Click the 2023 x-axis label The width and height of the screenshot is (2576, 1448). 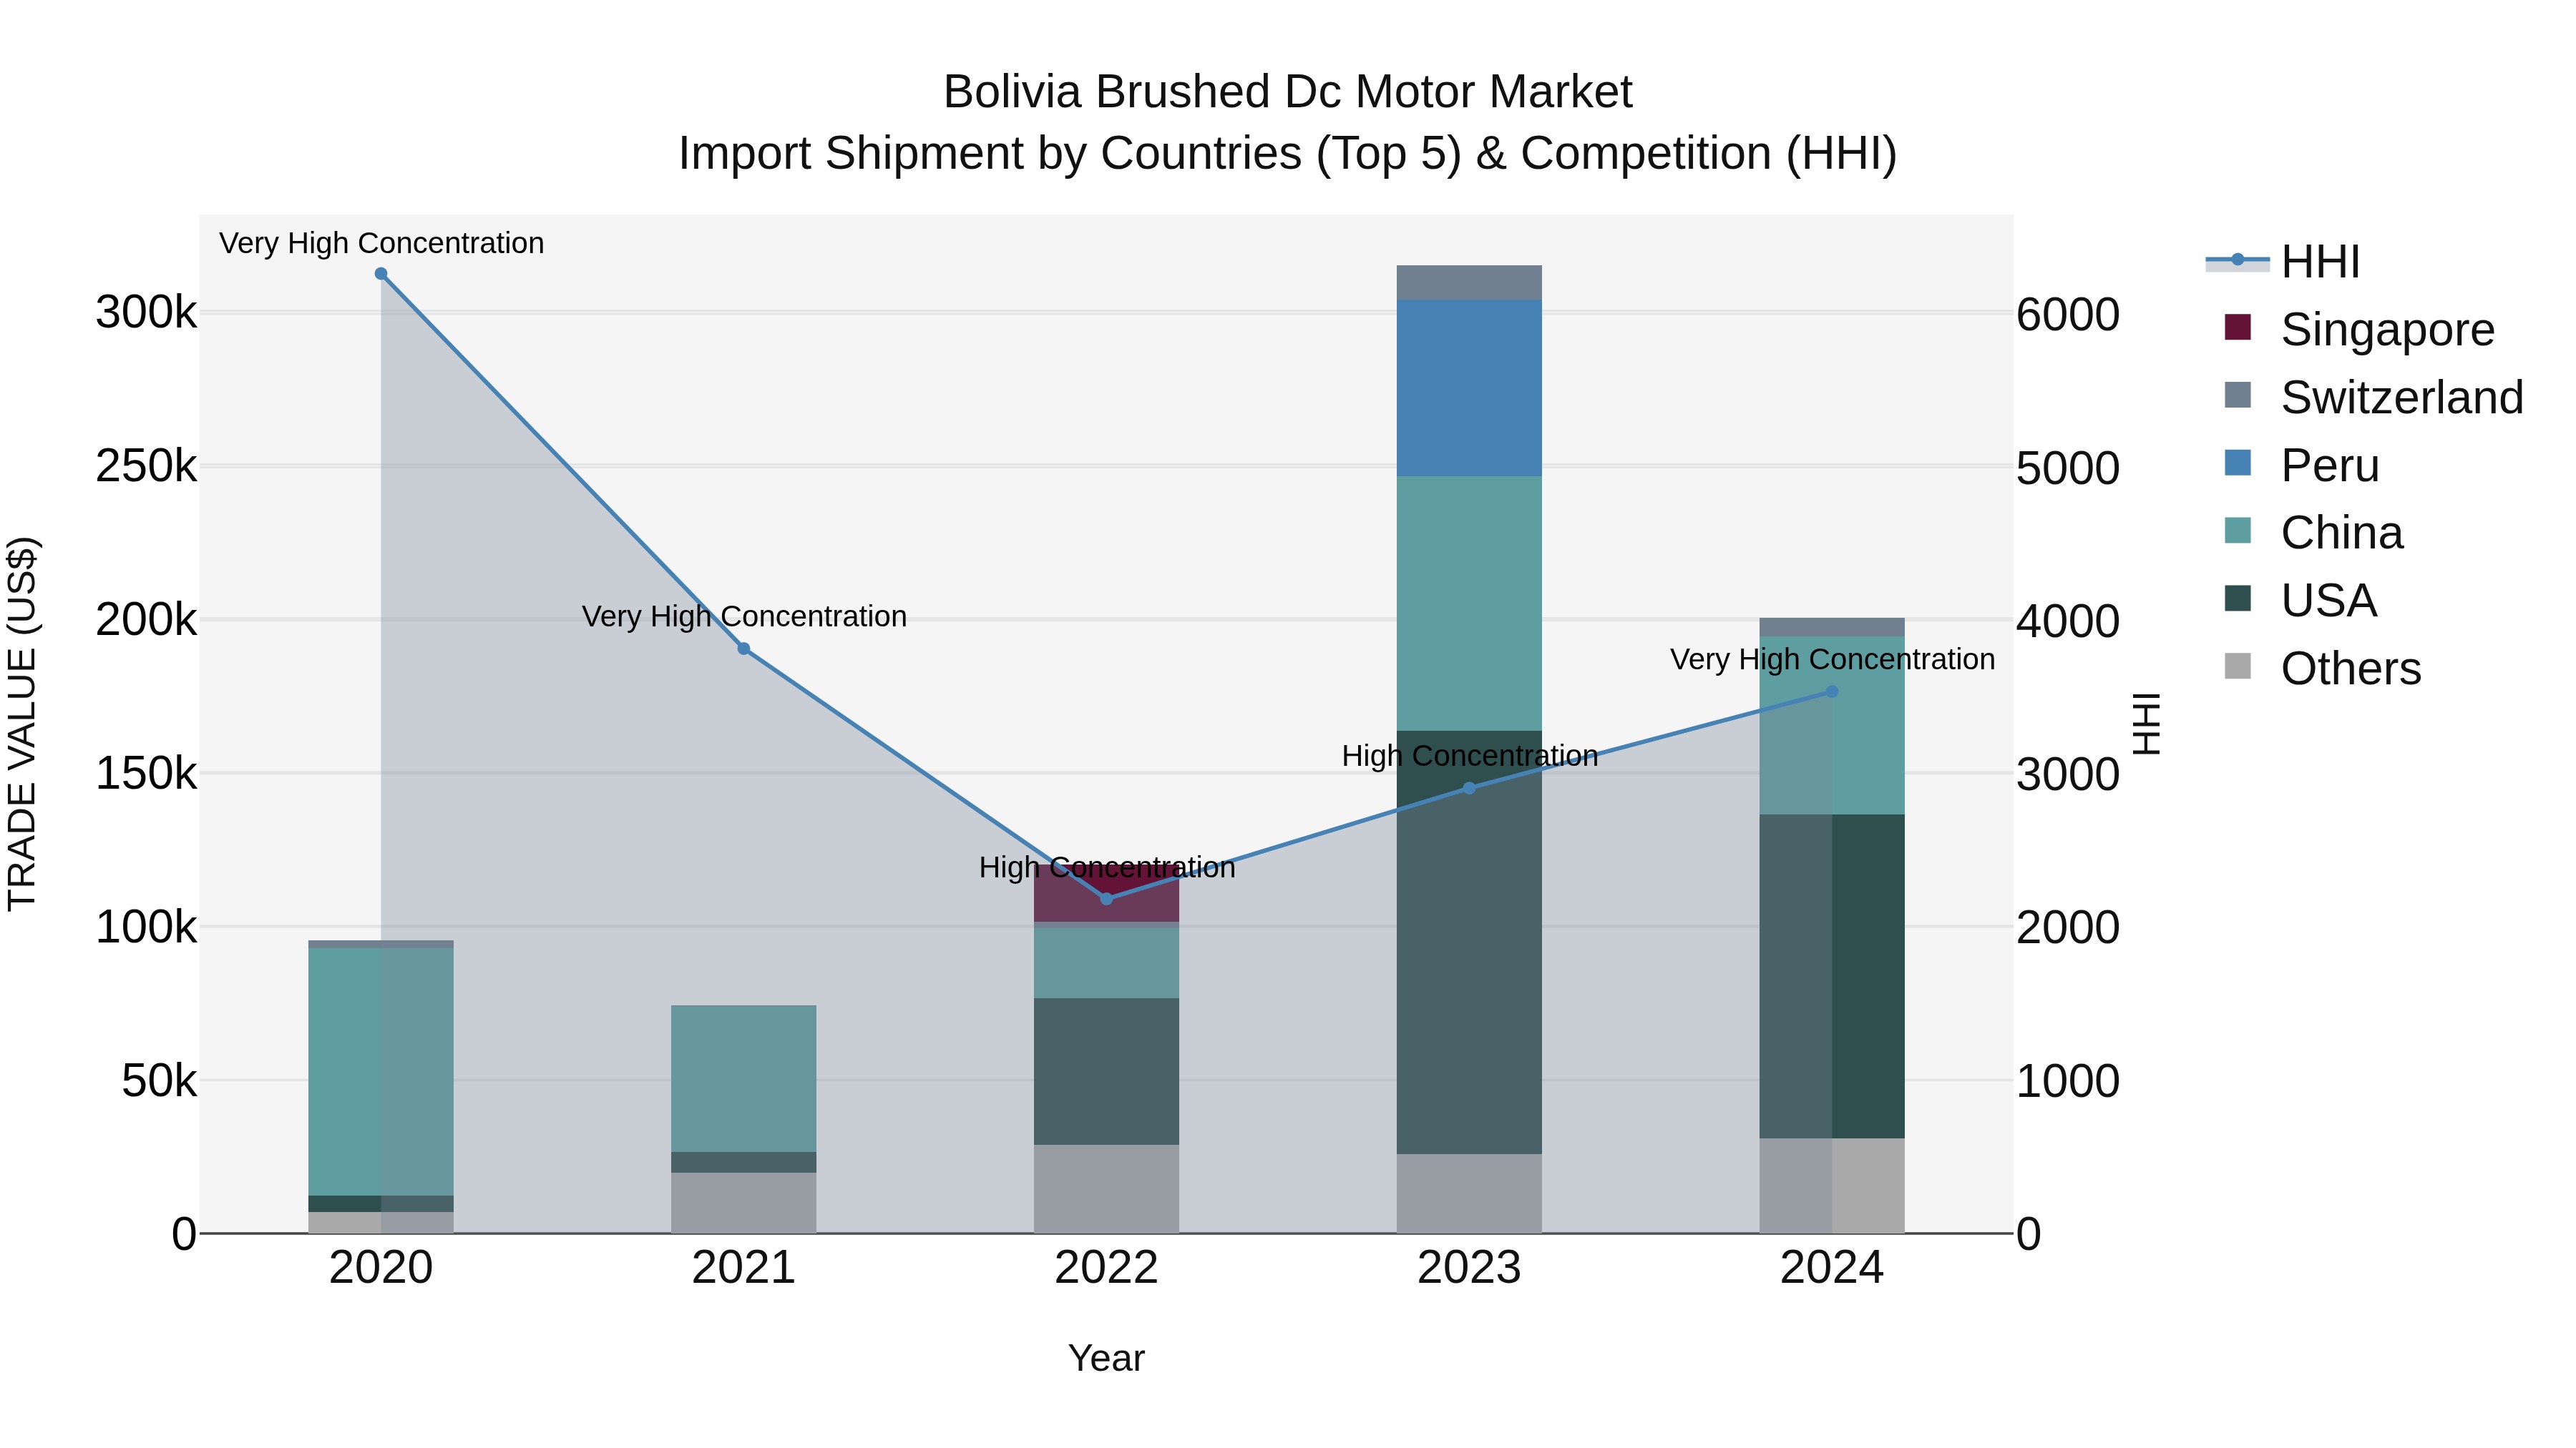tap(1469, 1268)
